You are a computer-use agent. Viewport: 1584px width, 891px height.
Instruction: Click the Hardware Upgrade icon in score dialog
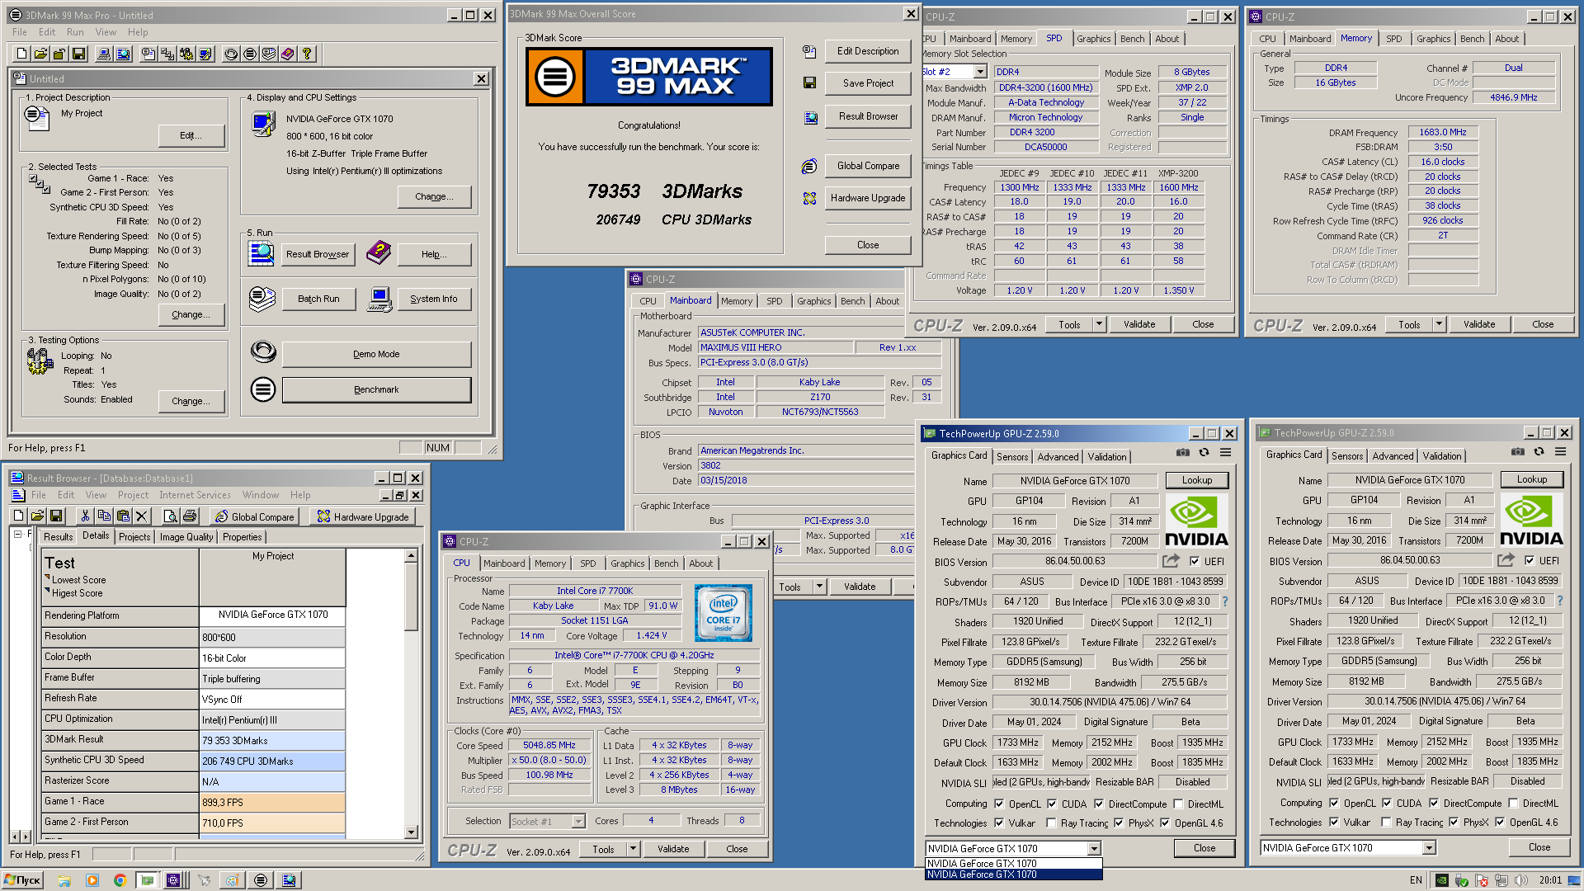point(809,198)
